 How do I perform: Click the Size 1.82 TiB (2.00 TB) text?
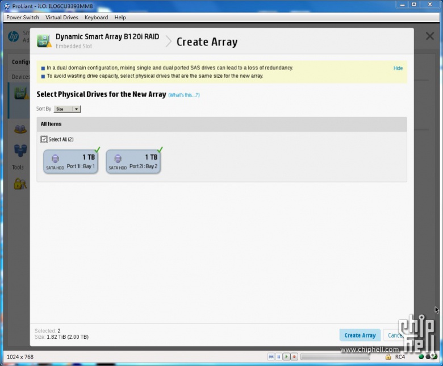click(61, 337)
